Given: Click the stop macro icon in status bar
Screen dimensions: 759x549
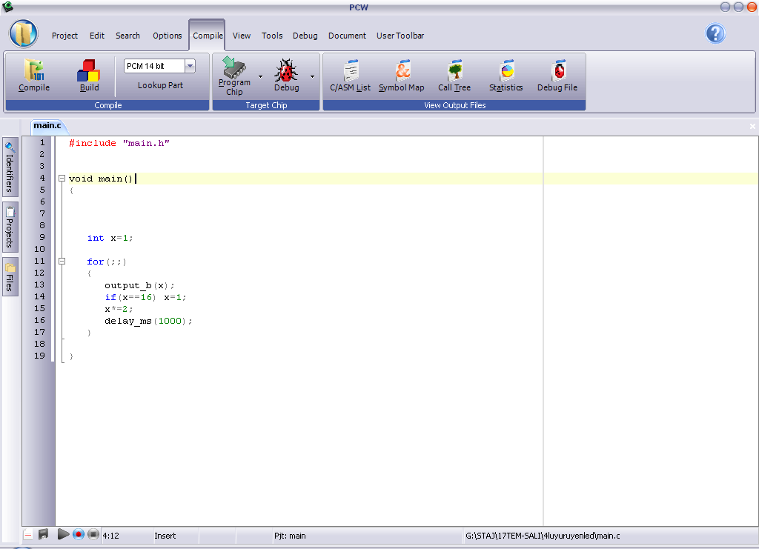Looking at the screenshot, I should 93,534.
